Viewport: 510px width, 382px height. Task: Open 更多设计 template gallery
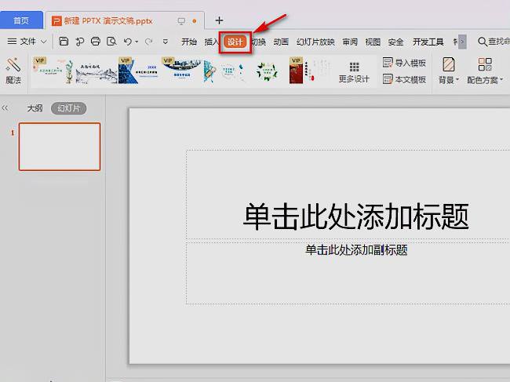pos(354,72)
